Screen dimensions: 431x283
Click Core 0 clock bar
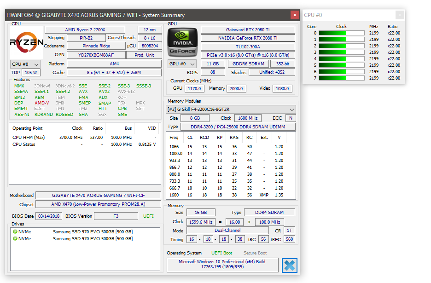point(341,33)
